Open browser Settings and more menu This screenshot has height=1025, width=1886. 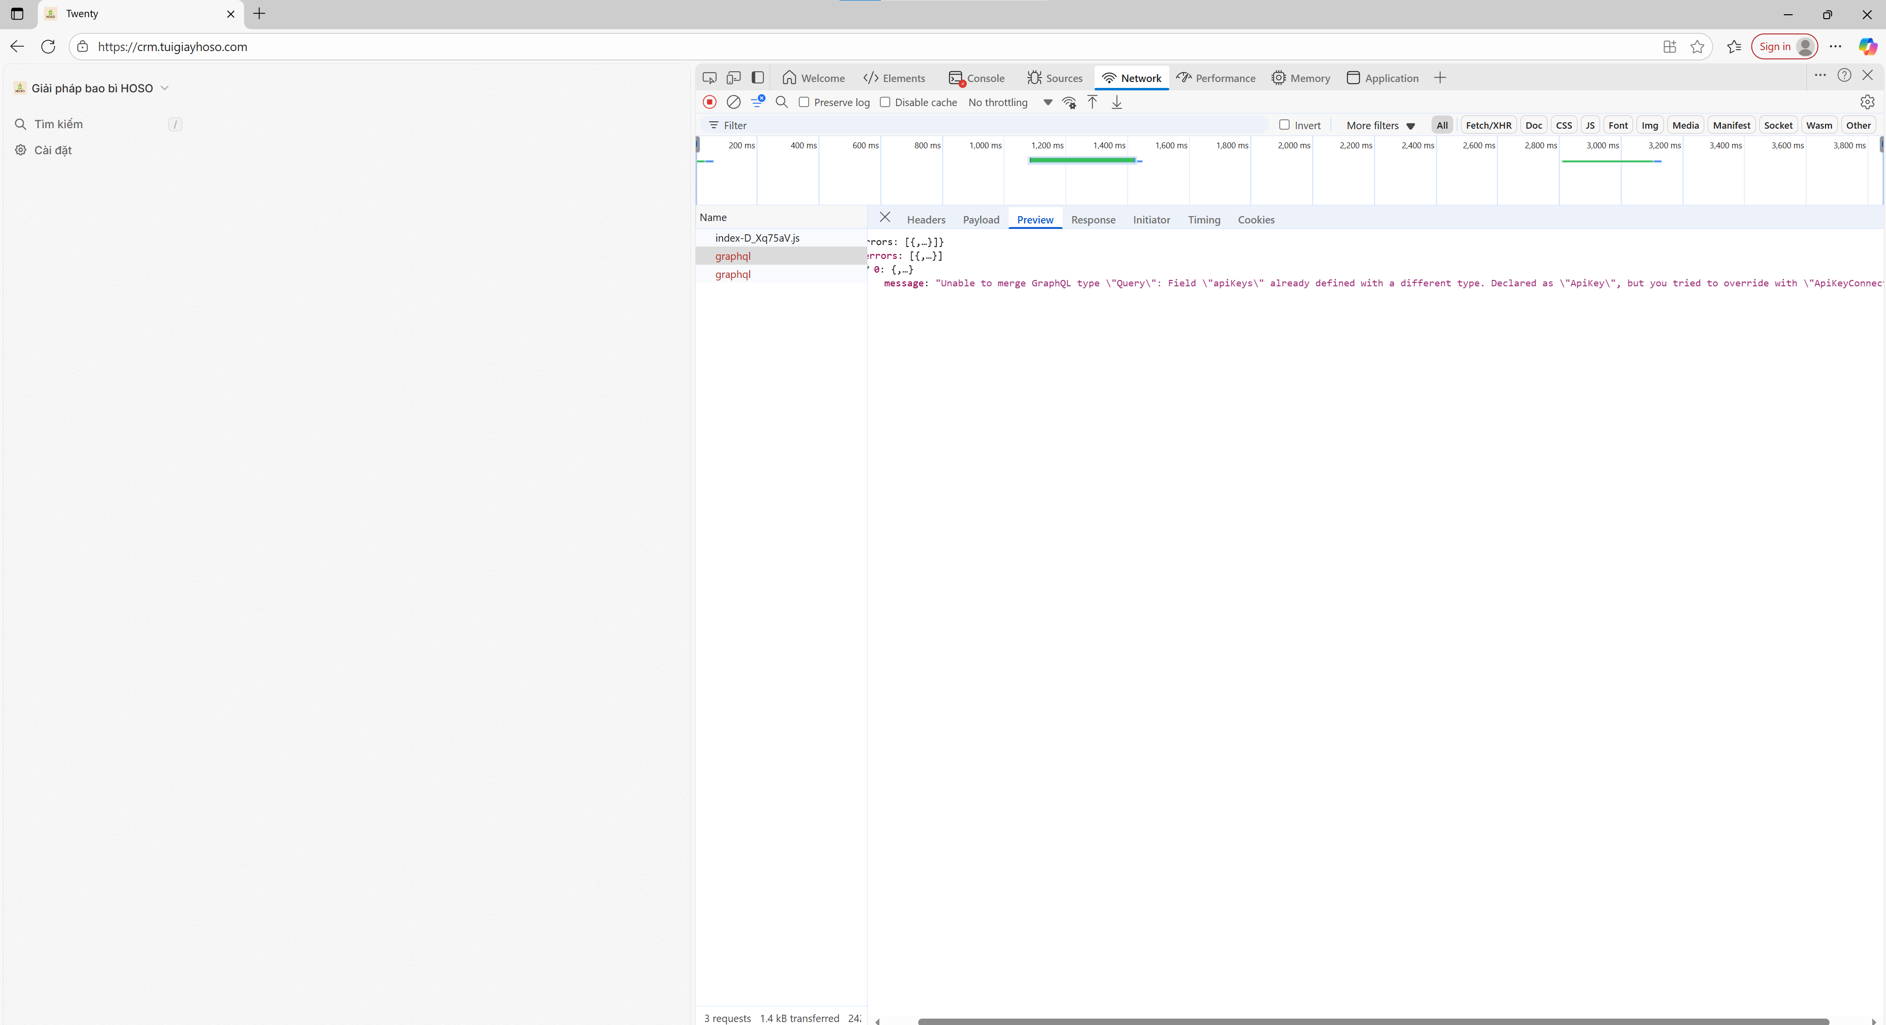click(1835, 46)
